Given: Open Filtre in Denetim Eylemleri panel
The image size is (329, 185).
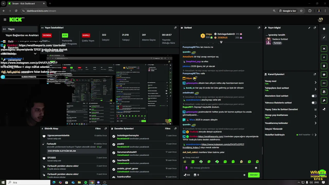Looking at the screenshot, I should coord(168,128).
